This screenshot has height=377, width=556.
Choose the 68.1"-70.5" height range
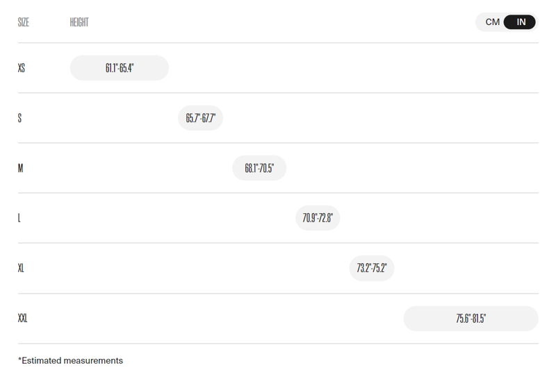259,168
